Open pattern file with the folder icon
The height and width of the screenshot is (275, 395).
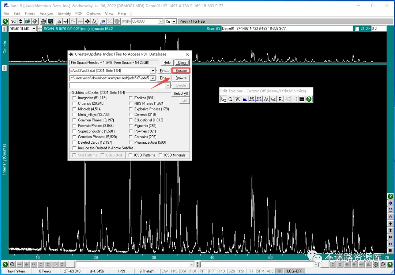coord(28,22)
